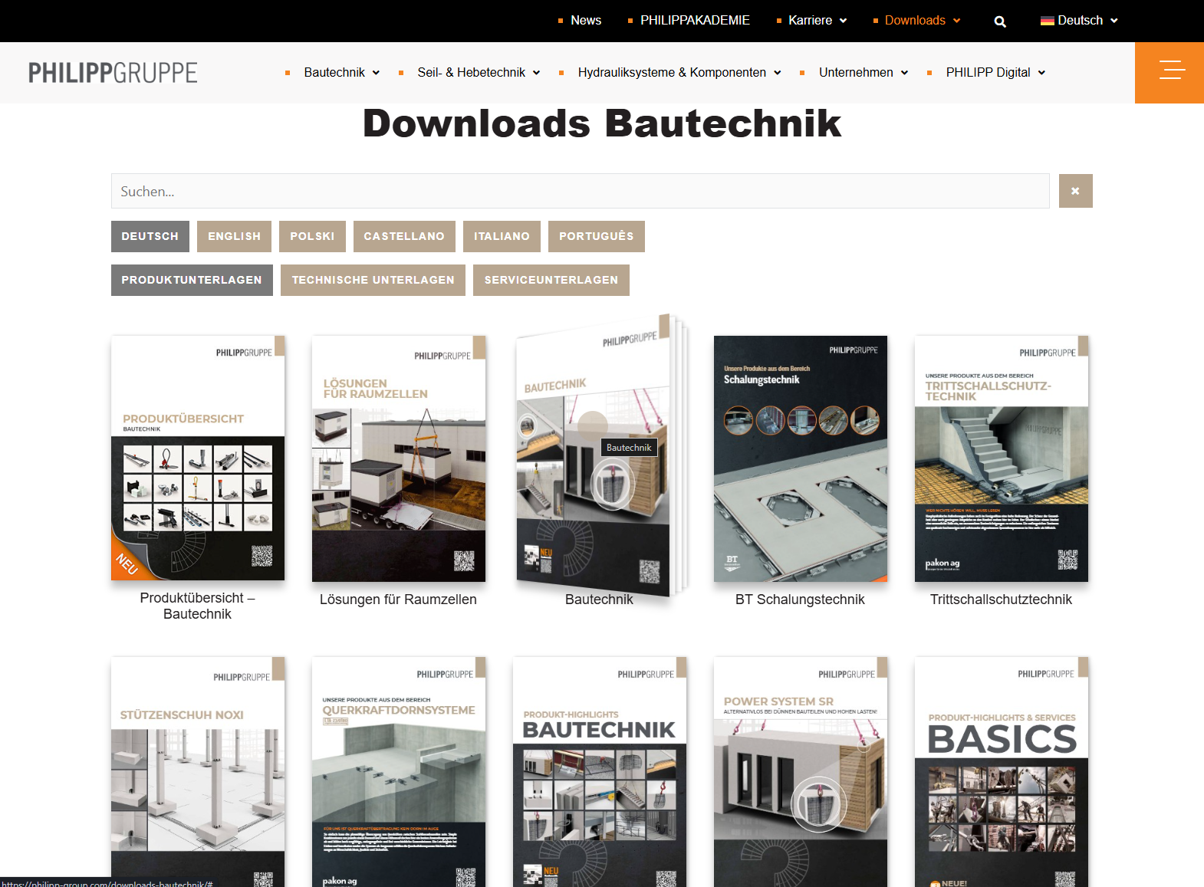The height and width of the screenshot is (887, 1204).
Task: Go to PHILIPPAKADEMIE page
Action: [x=695, y=21]
